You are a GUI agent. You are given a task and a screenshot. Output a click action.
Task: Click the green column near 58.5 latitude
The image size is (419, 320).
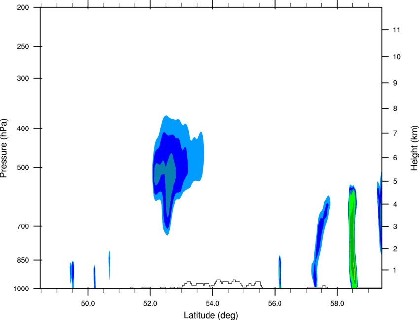point(353,237)
